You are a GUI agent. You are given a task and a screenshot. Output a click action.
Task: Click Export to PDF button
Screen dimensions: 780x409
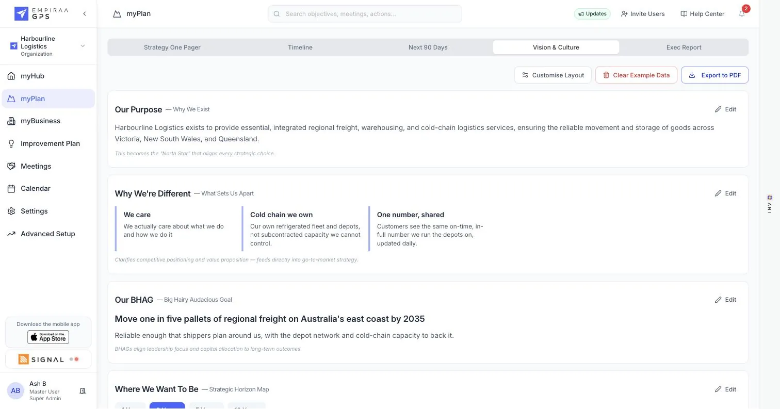[714, 75]
